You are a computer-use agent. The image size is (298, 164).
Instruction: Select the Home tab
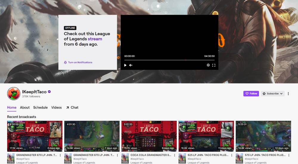[x=12, y=107]
